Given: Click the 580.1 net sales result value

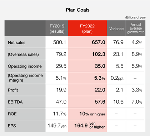Looking at the screenshot, I should point(59,42).
